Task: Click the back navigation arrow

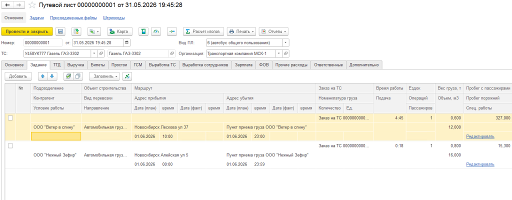Action: 8,5
